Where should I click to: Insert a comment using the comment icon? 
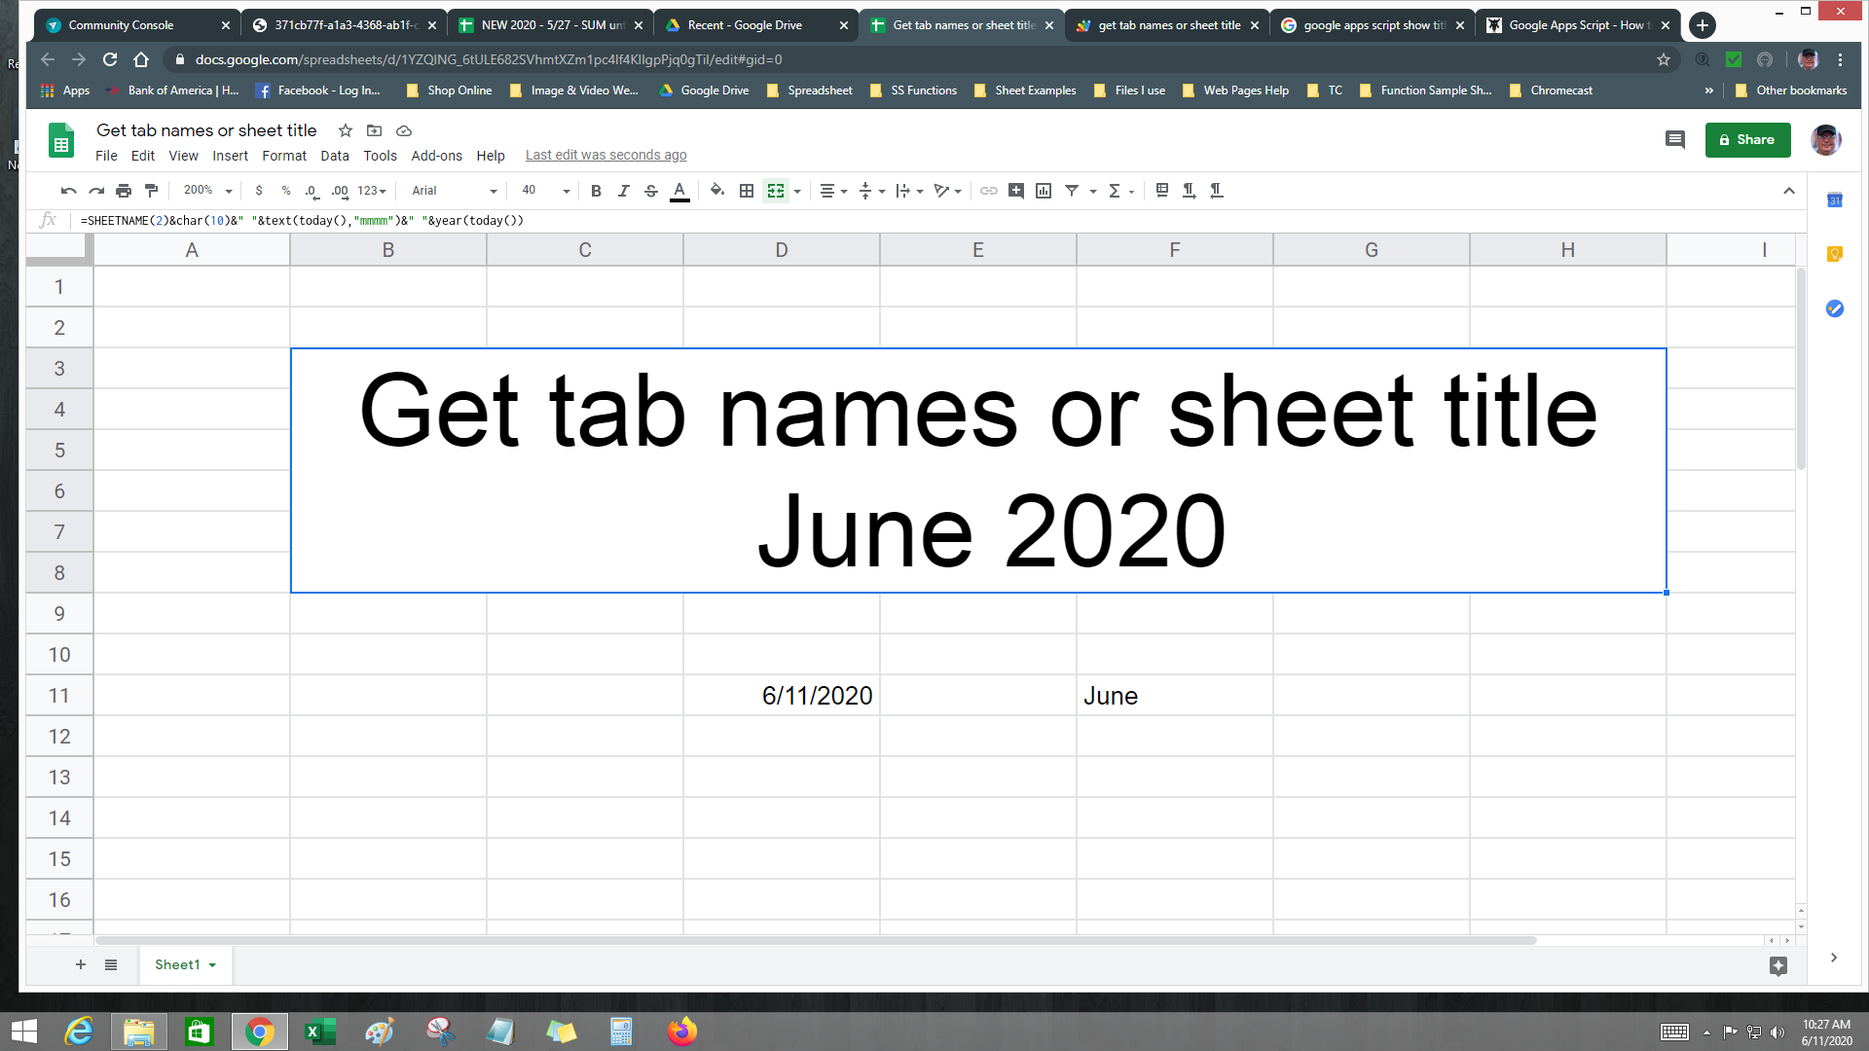[1017, 191]
